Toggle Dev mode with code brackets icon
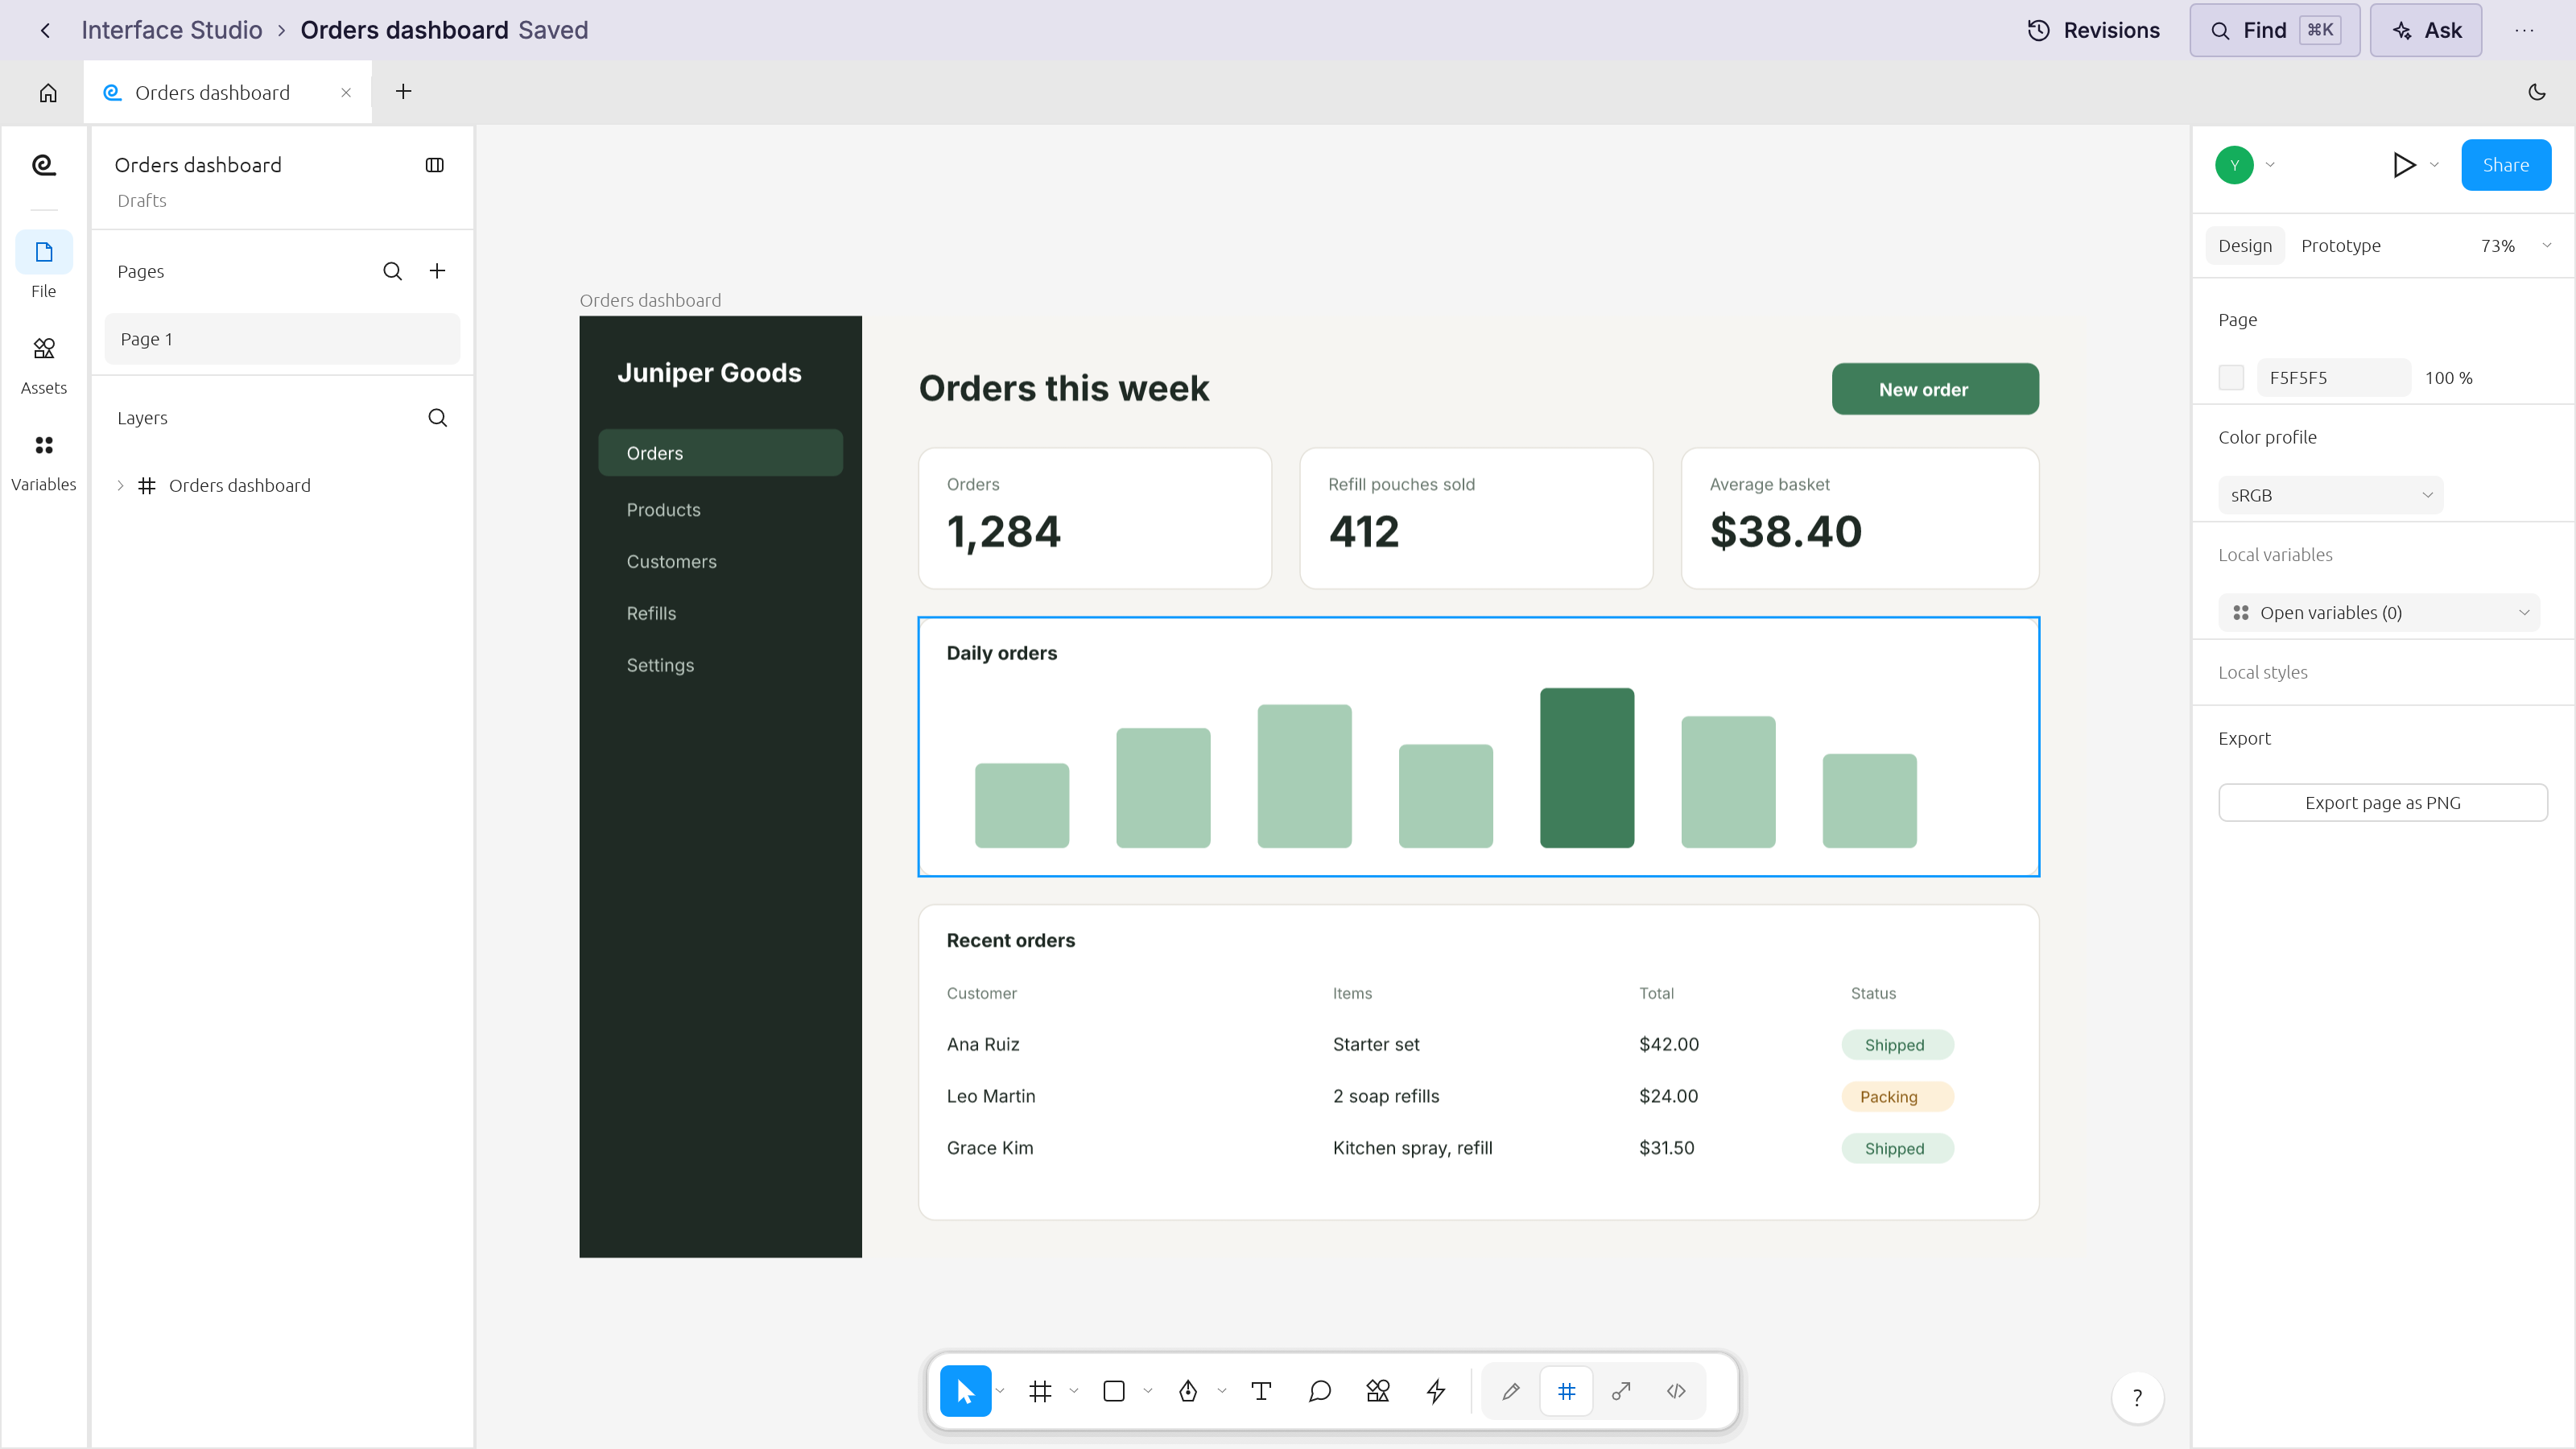2576x1449 pixels. [1676, 1391]
